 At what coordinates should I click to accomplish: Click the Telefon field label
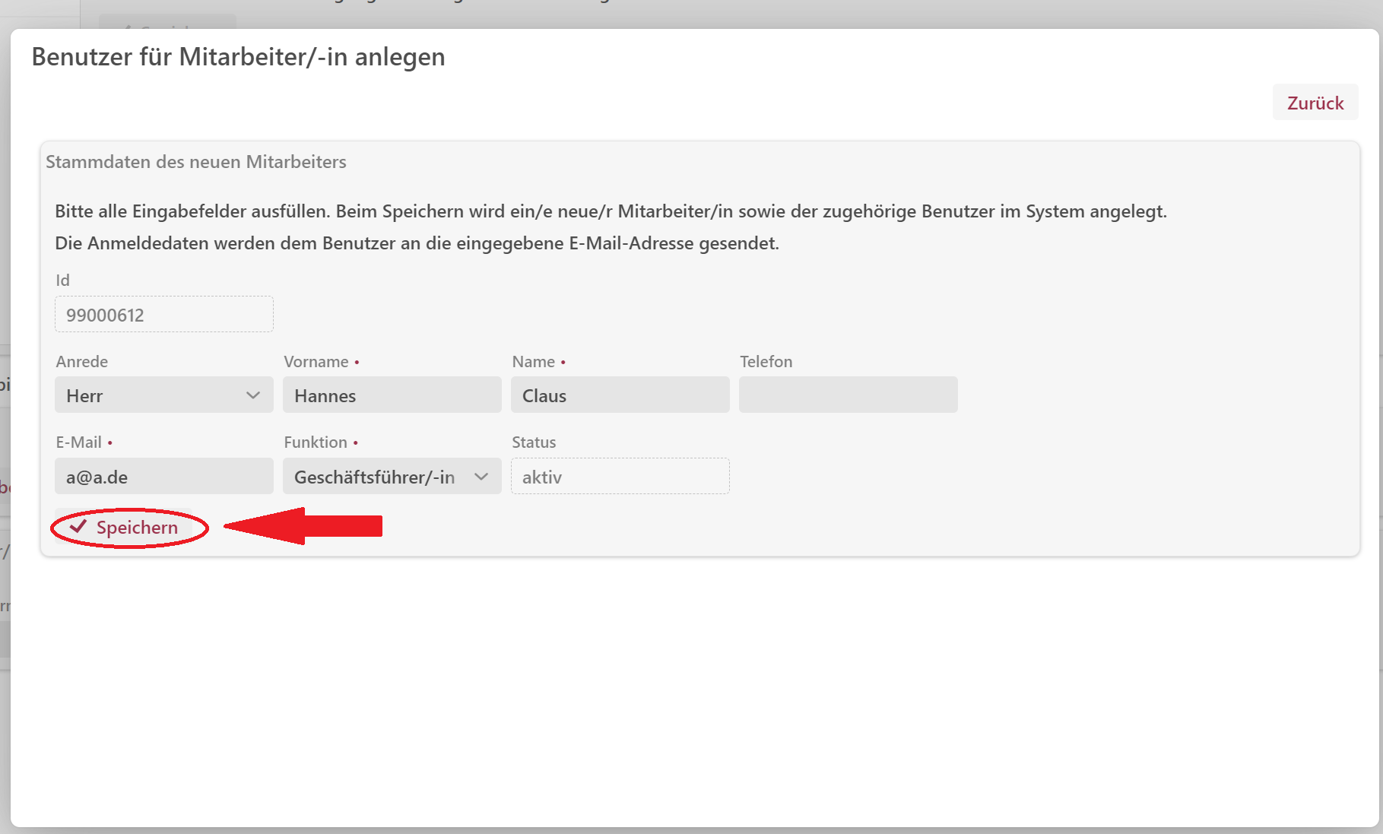click(x=766, y=362)
